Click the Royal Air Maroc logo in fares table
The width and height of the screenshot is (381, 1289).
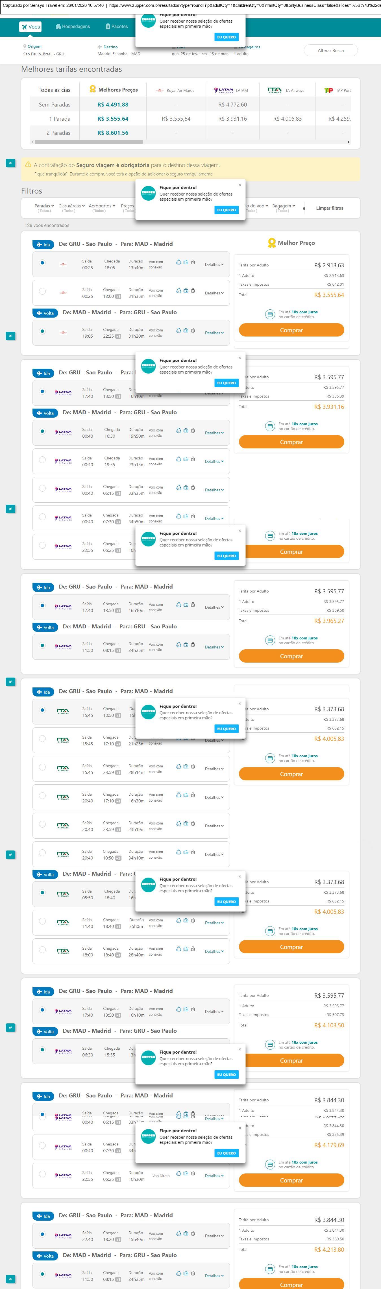(x=160, y=91)
